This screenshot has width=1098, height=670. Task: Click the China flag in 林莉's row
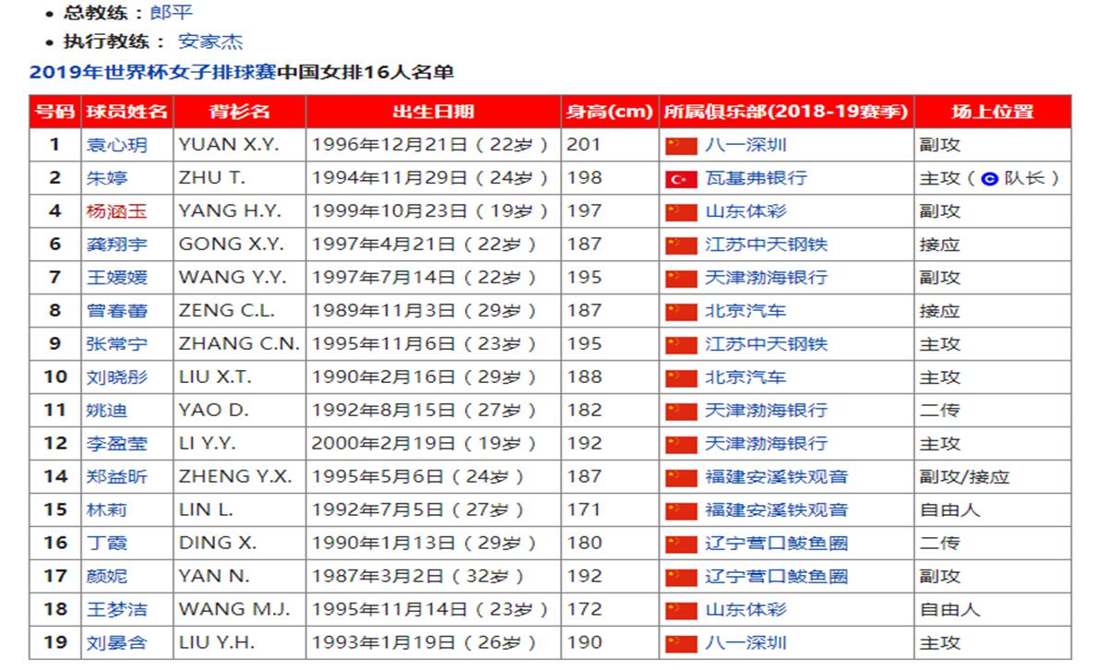(681, 510)
